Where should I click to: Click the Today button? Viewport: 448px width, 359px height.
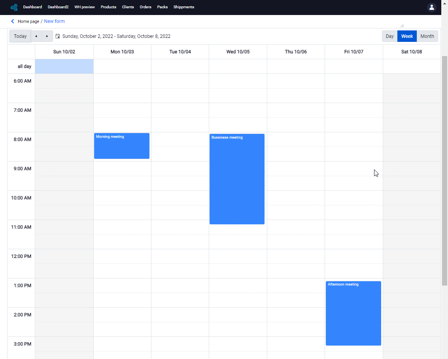click(20, 36)
